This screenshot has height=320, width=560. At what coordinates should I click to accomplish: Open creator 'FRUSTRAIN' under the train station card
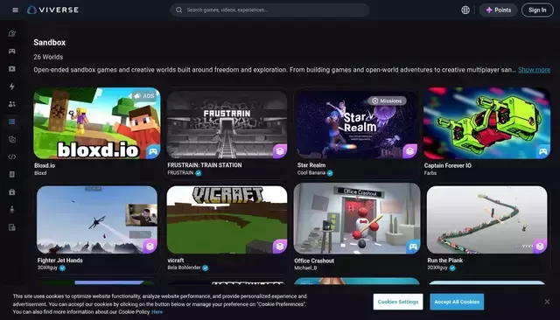[180, 172]
